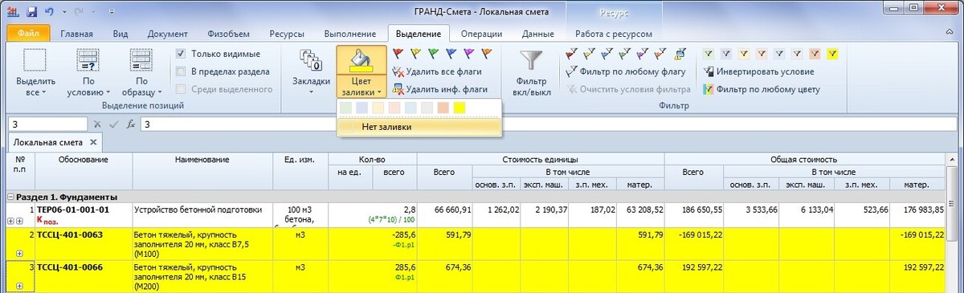Pick the salmon fill swatch
Image resolution: width=964 pixels, height=293 pixels.
tap(443, 108)
